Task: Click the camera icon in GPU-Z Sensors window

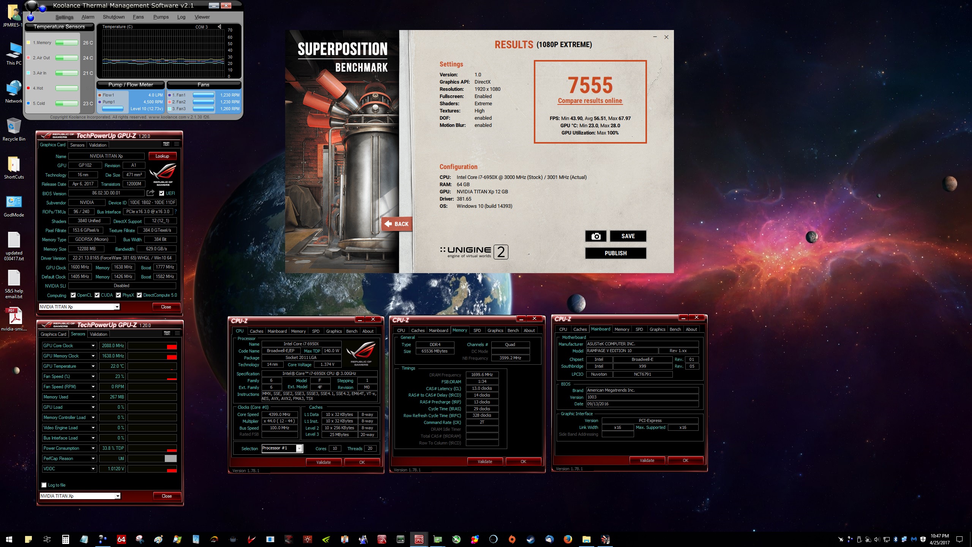Action: tap(167, 334)
